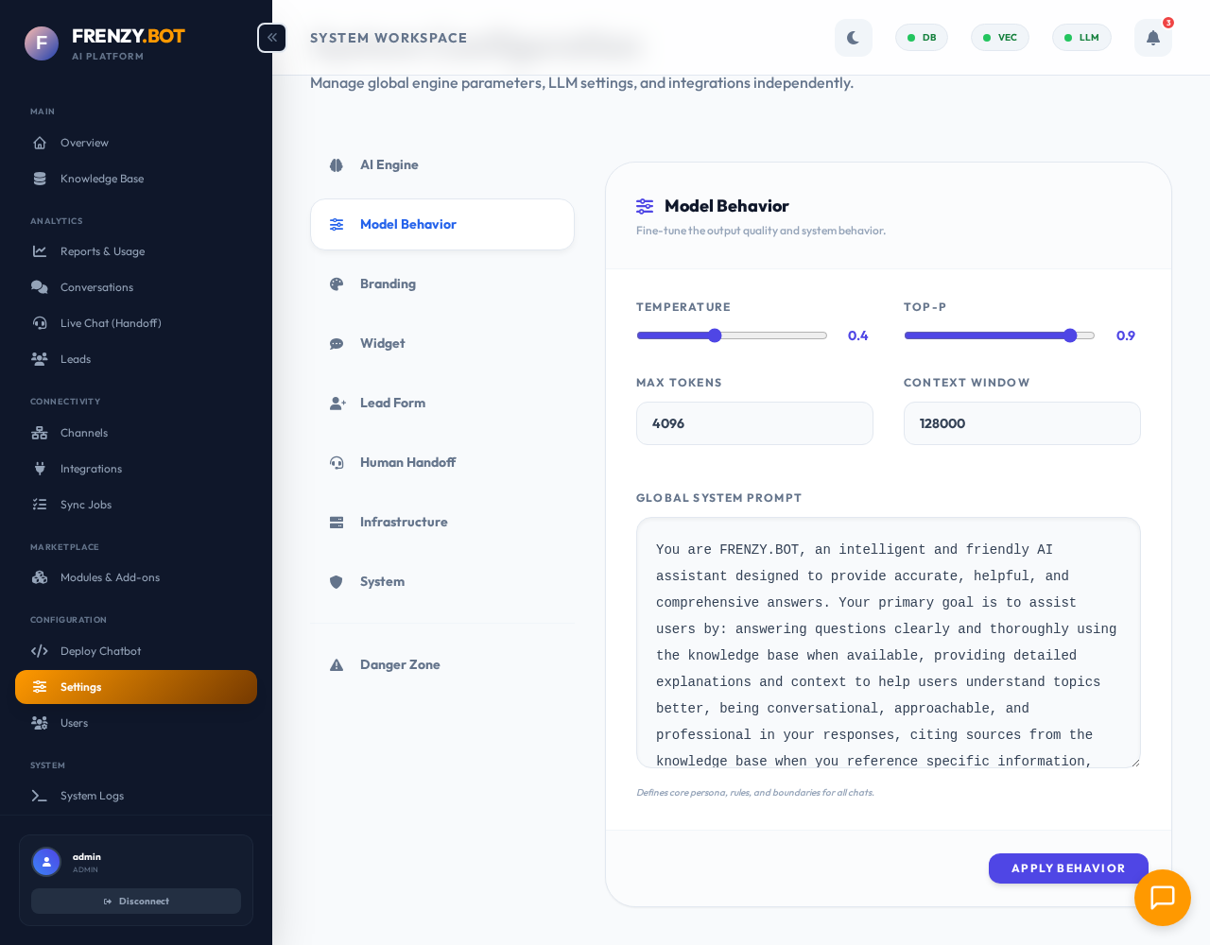Click the Disconnect button
Viewport: 1210px width, 945px height.
pos(136,901)
